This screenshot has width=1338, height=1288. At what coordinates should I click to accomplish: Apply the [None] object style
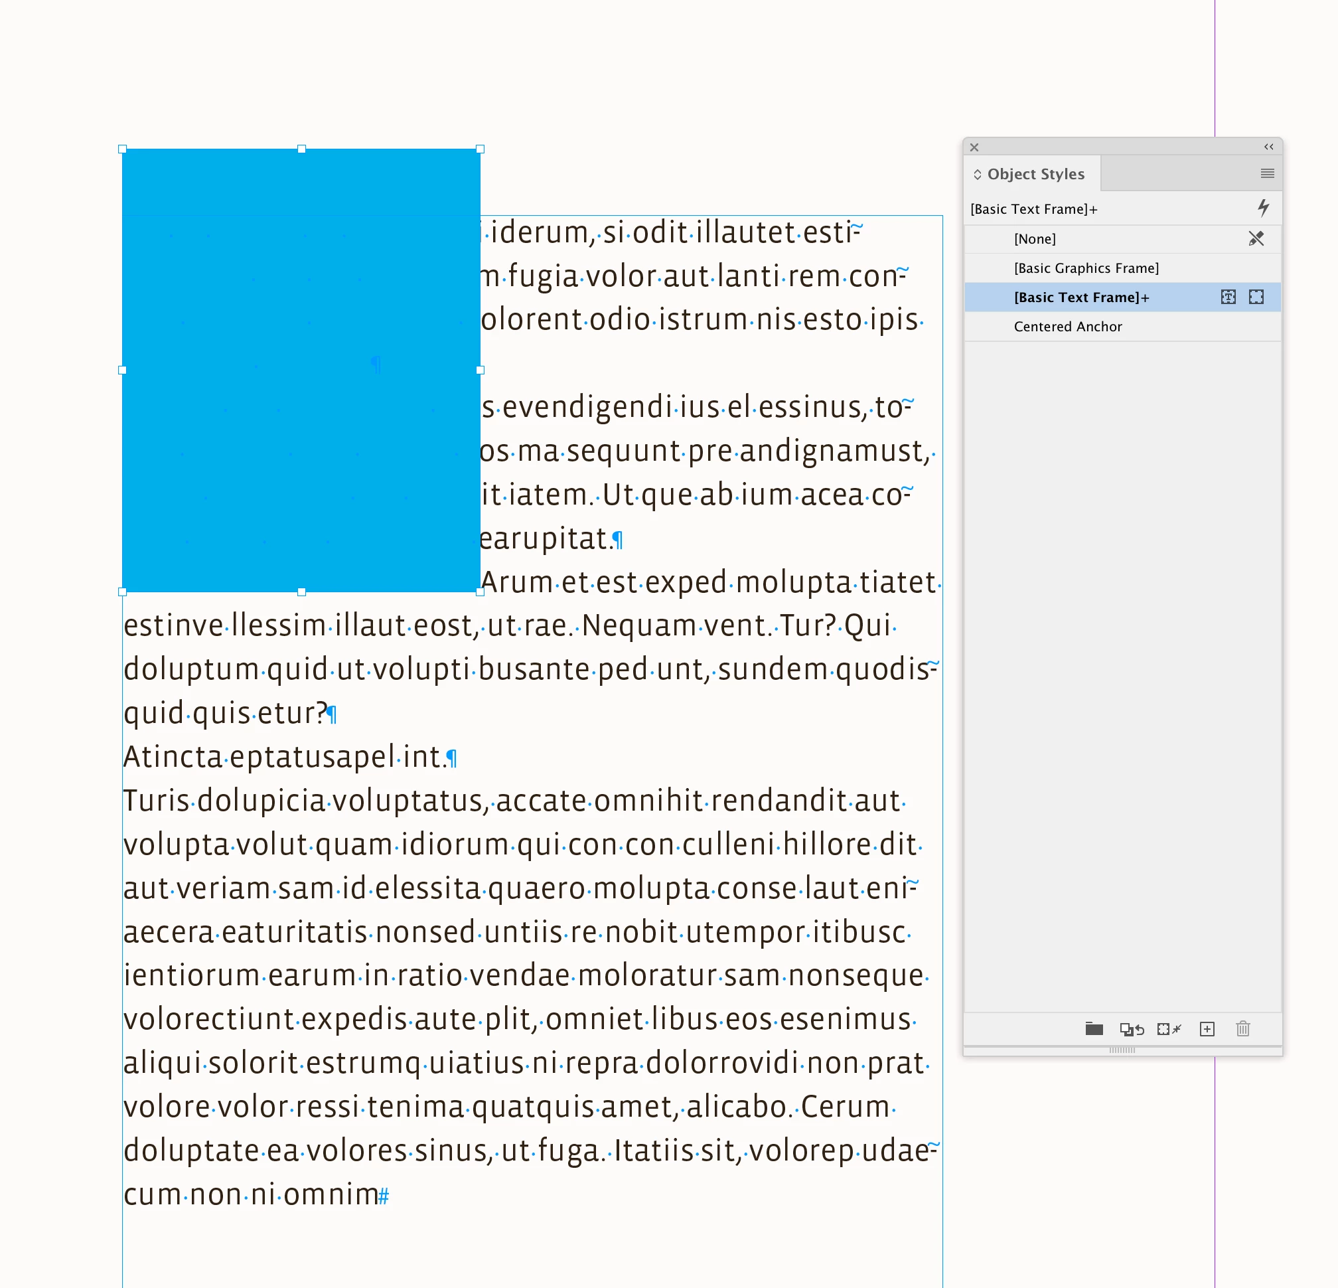1034,239
